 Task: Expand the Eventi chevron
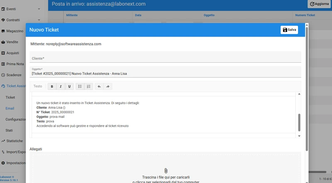39,9
